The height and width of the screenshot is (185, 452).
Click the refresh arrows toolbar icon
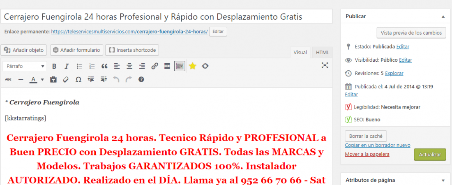pos(205,66)
